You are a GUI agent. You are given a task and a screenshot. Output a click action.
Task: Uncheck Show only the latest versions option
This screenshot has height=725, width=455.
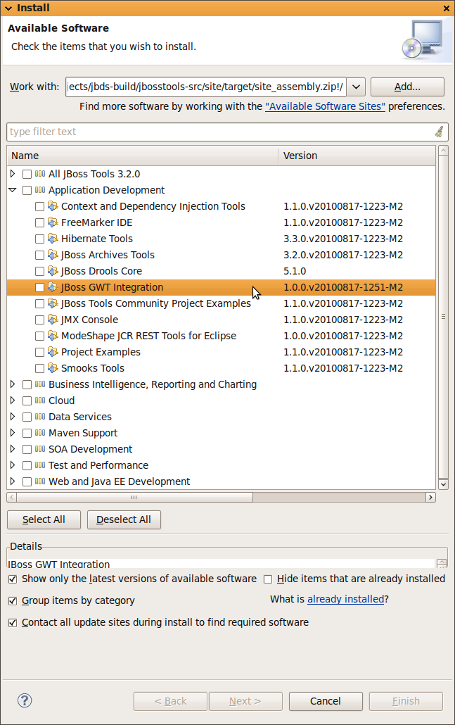[13, 579]
